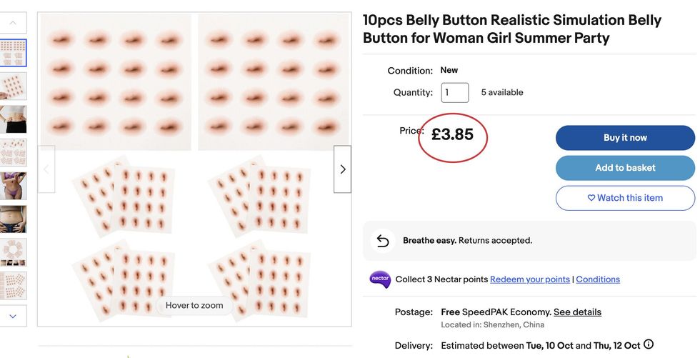Select the second thumbnail with angled sheet

14,86
